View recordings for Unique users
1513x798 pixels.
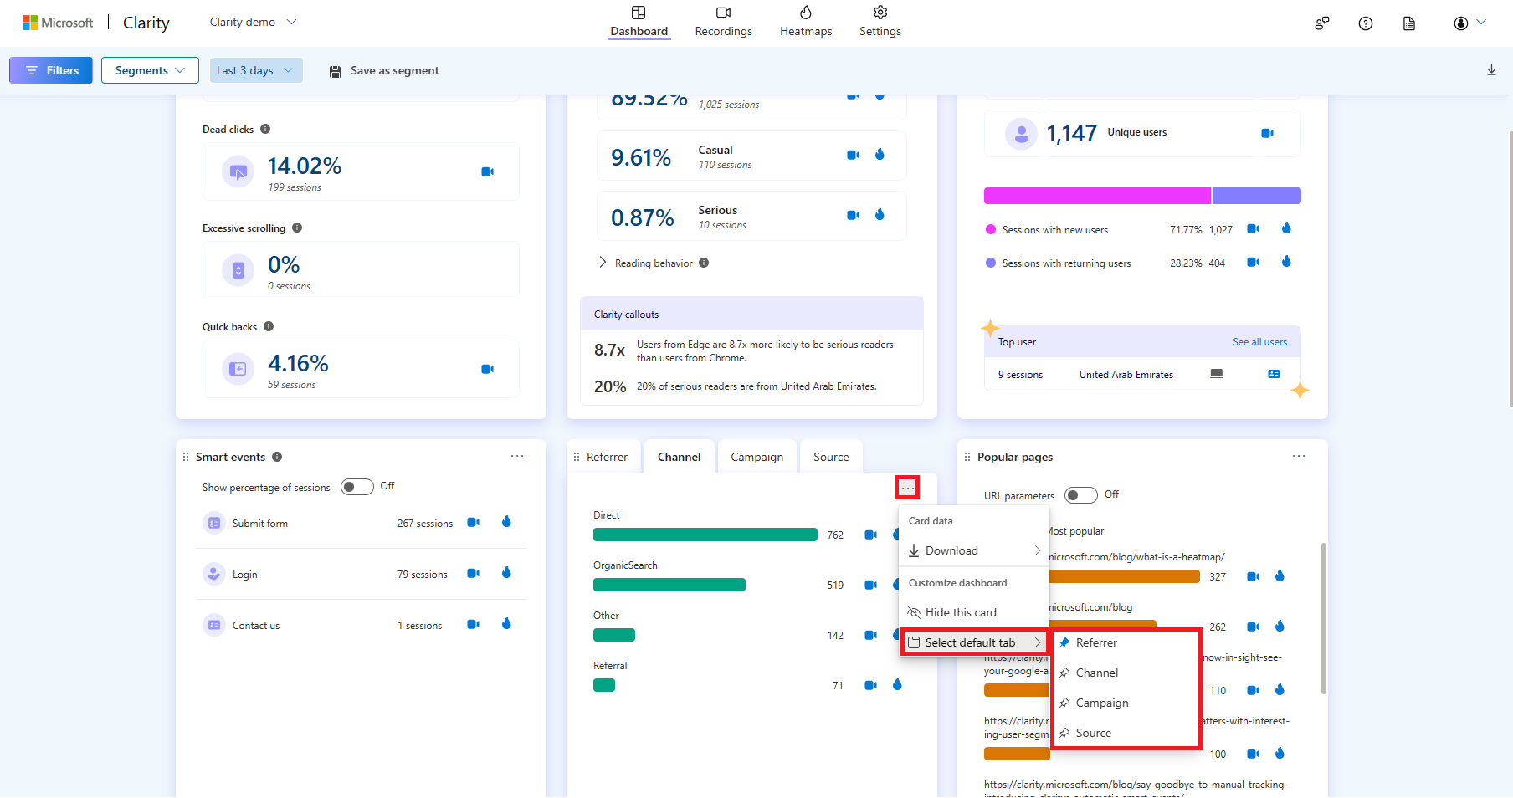coord(1267,133)
